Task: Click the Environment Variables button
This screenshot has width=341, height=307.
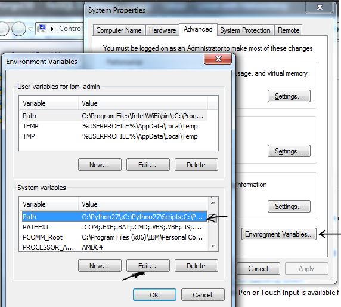Action: pyautogui.click(x=279, y=234)
